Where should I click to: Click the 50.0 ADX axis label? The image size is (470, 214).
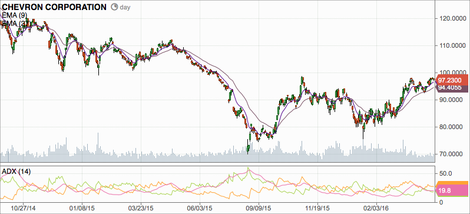[x=445, y=173]
